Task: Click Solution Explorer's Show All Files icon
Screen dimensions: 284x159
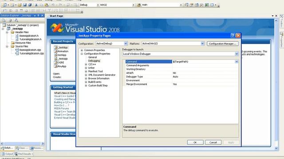Action: click(10, 20)
